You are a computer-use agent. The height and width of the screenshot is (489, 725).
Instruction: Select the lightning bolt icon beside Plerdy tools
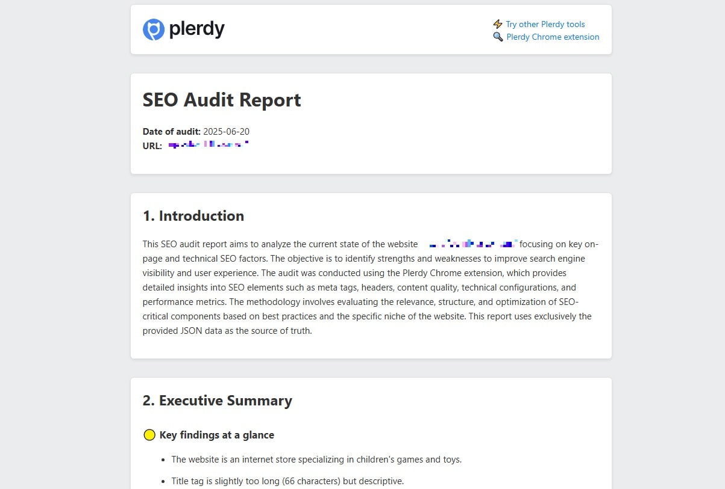click(497, 24)
